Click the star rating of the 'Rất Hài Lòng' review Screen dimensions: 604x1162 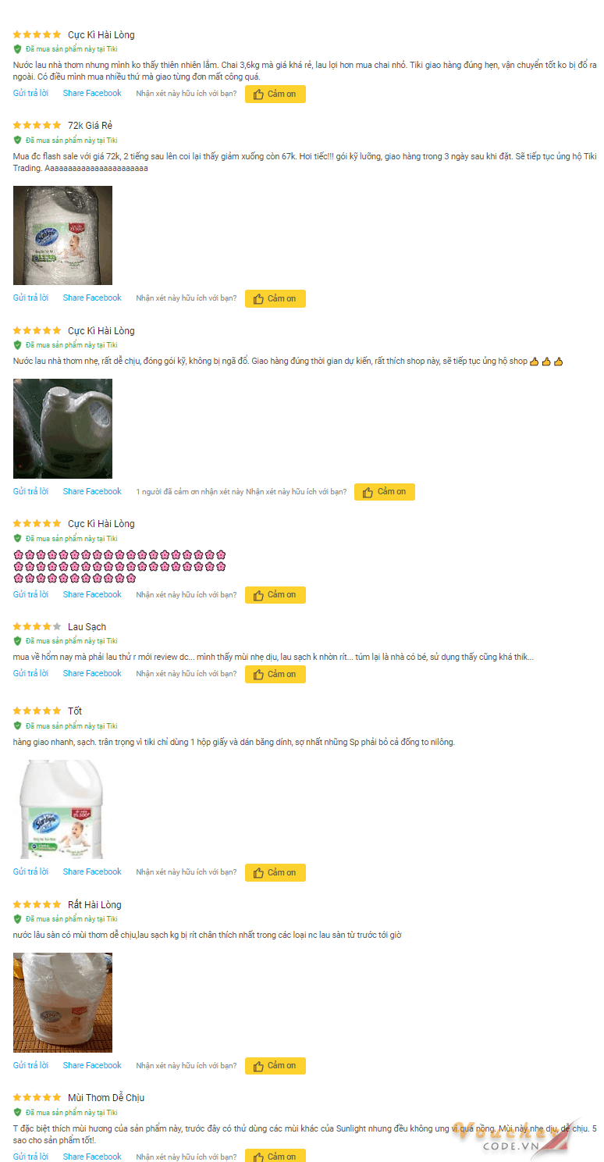(x=37, y=904)
